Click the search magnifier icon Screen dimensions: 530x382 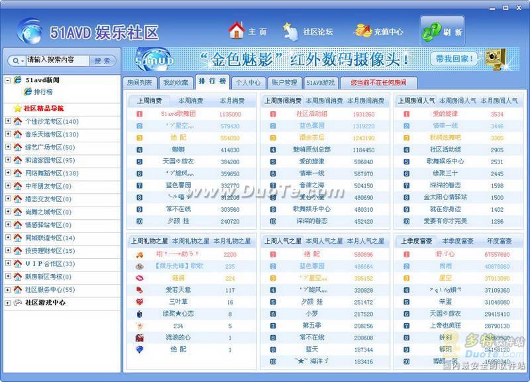(x=15, y=61)
